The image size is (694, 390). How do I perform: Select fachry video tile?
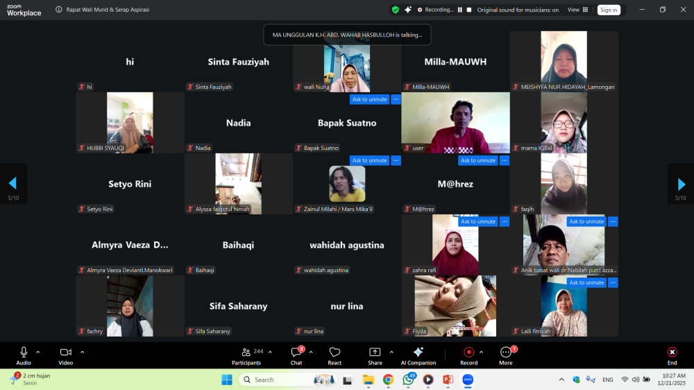point(130,306)
